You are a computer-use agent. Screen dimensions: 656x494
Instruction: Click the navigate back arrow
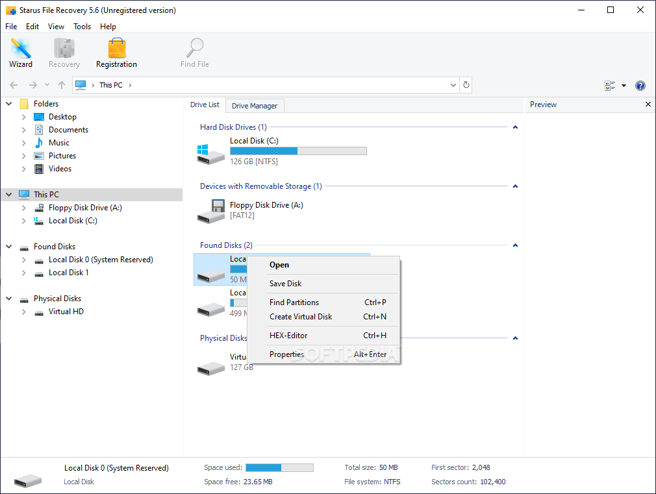click(13, 85)
